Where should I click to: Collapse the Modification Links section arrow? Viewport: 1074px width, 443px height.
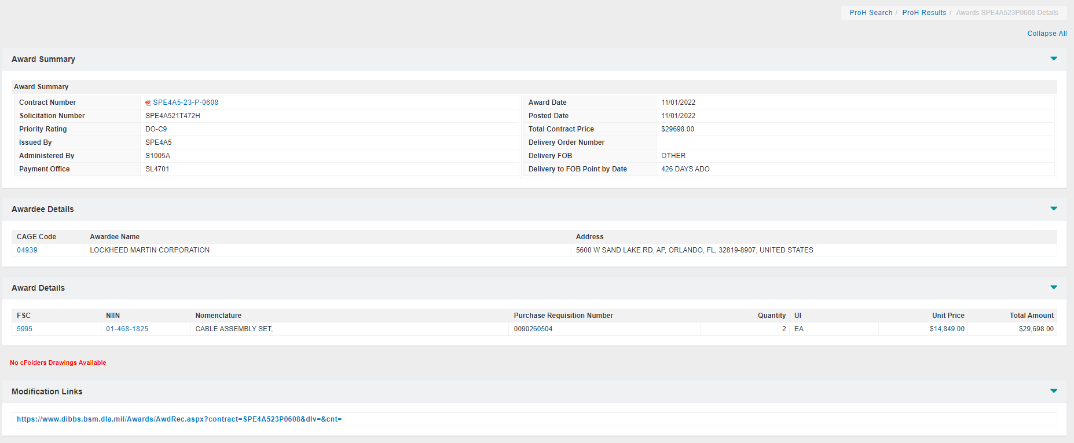click(x=1054, y=391)
